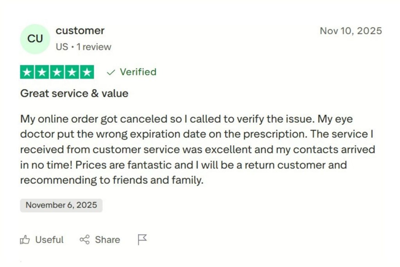400x267 pixels.
Task: Click the November 6, 2025 experience date tag
Action: pos(61,205)
